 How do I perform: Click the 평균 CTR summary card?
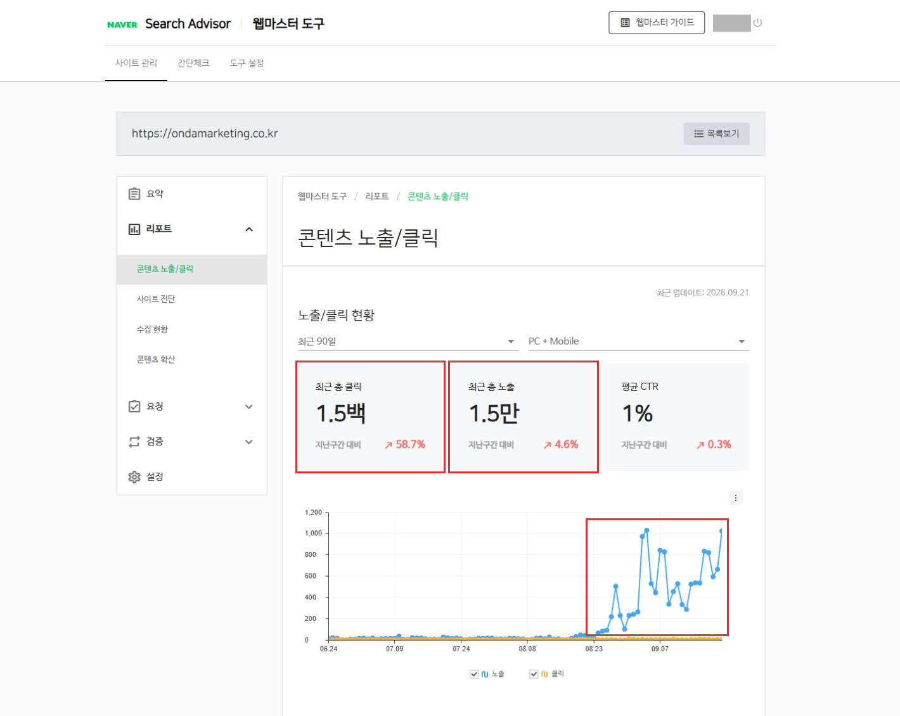[x=676, y=417]
